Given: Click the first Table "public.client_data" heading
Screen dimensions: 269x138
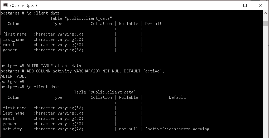Looking at the screenshot, I should 81,18.
